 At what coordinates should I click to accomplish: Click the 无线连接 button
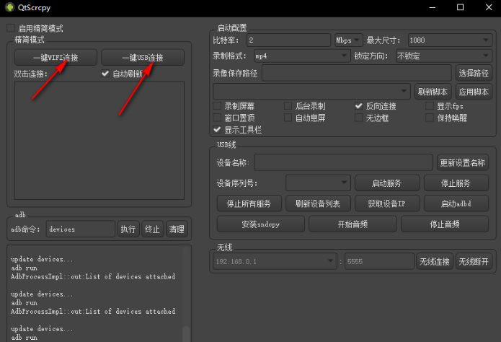click(435, 262)
